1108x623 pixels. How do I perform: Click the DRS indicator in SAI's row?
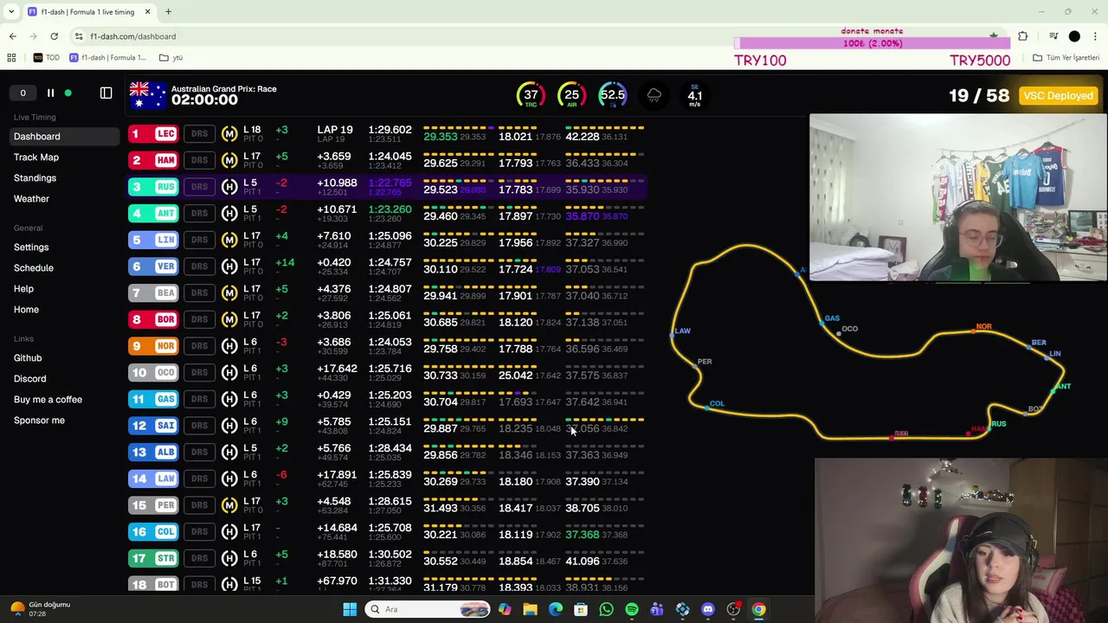tap(199, 425)
